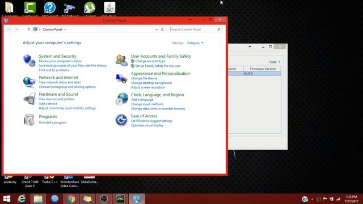The image size is (363, 204).
Task: Click Change account type
Action: [150, 61]
